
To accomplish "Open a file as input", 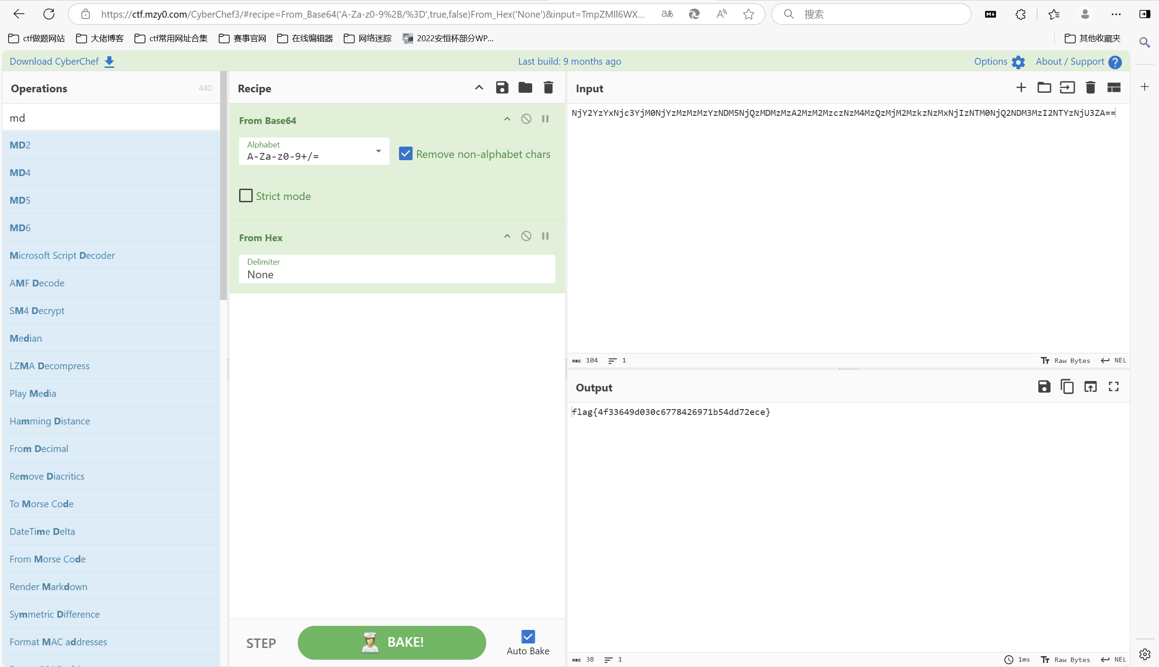I will click(1068, 87).
